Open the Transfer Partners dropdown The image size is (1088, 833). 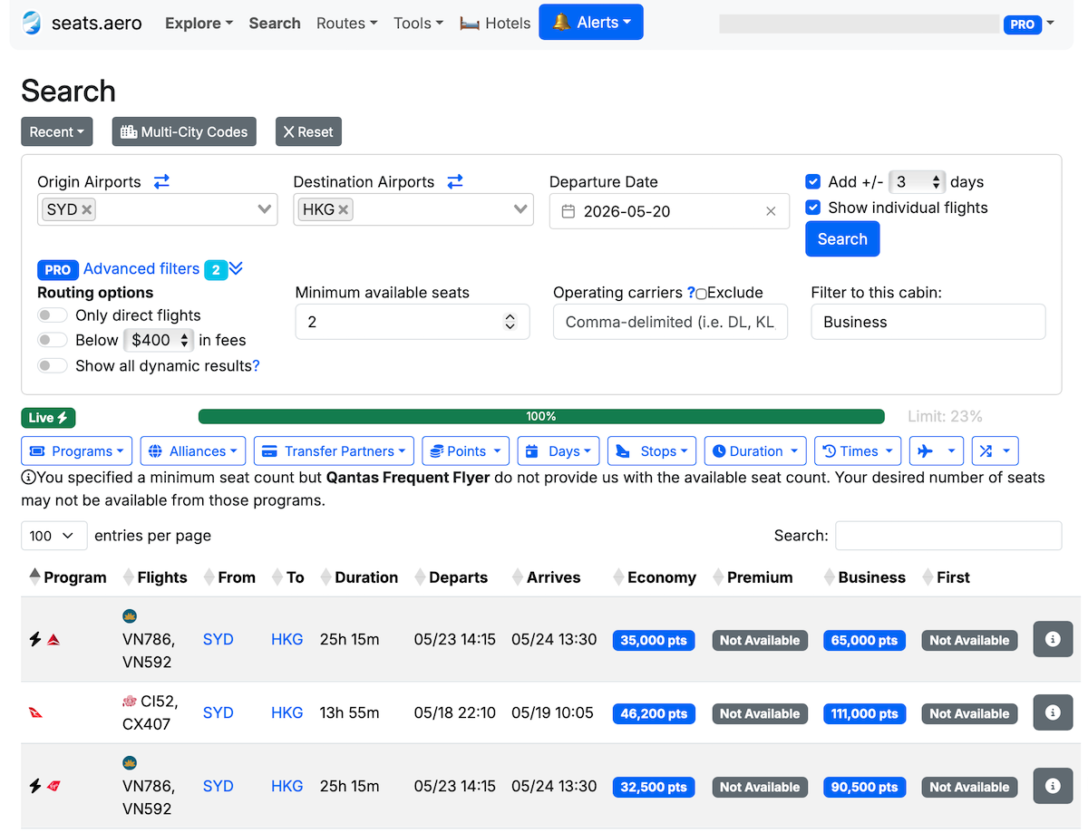point(334,451)
